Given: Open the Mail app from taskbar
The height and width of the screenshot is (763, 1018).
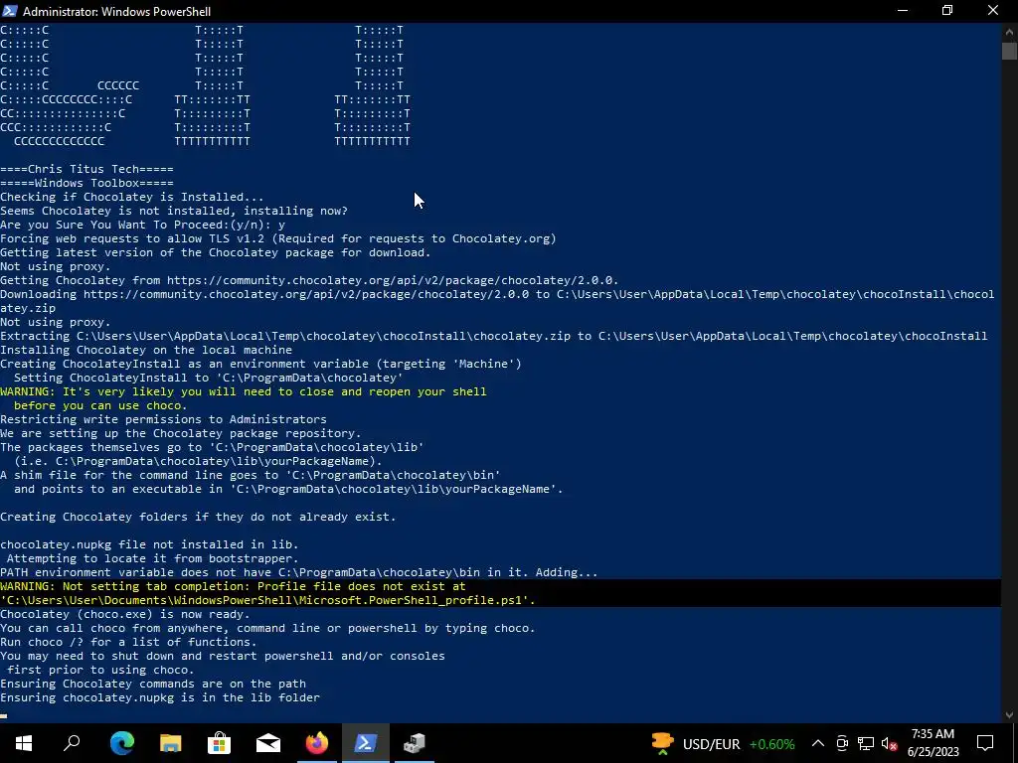Looking at the screenshot, I should pos(268,743).
